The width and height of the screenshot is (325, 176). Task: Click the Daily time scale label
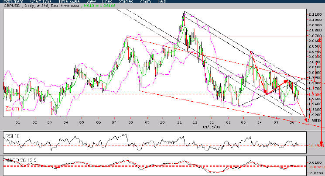(x=29, y=6)
